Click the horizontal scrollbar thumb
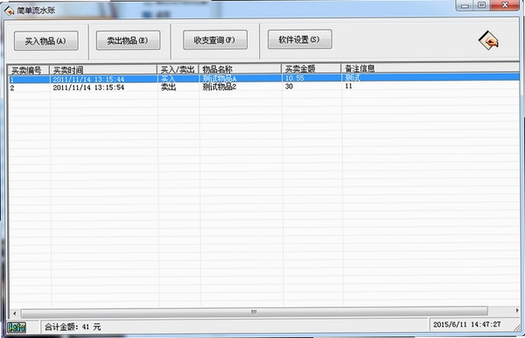525x338 pixels. (255, 313)
